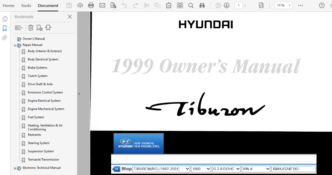Open the Fuel System bookmark
The image size is (332, 175).
coord(36,117)
